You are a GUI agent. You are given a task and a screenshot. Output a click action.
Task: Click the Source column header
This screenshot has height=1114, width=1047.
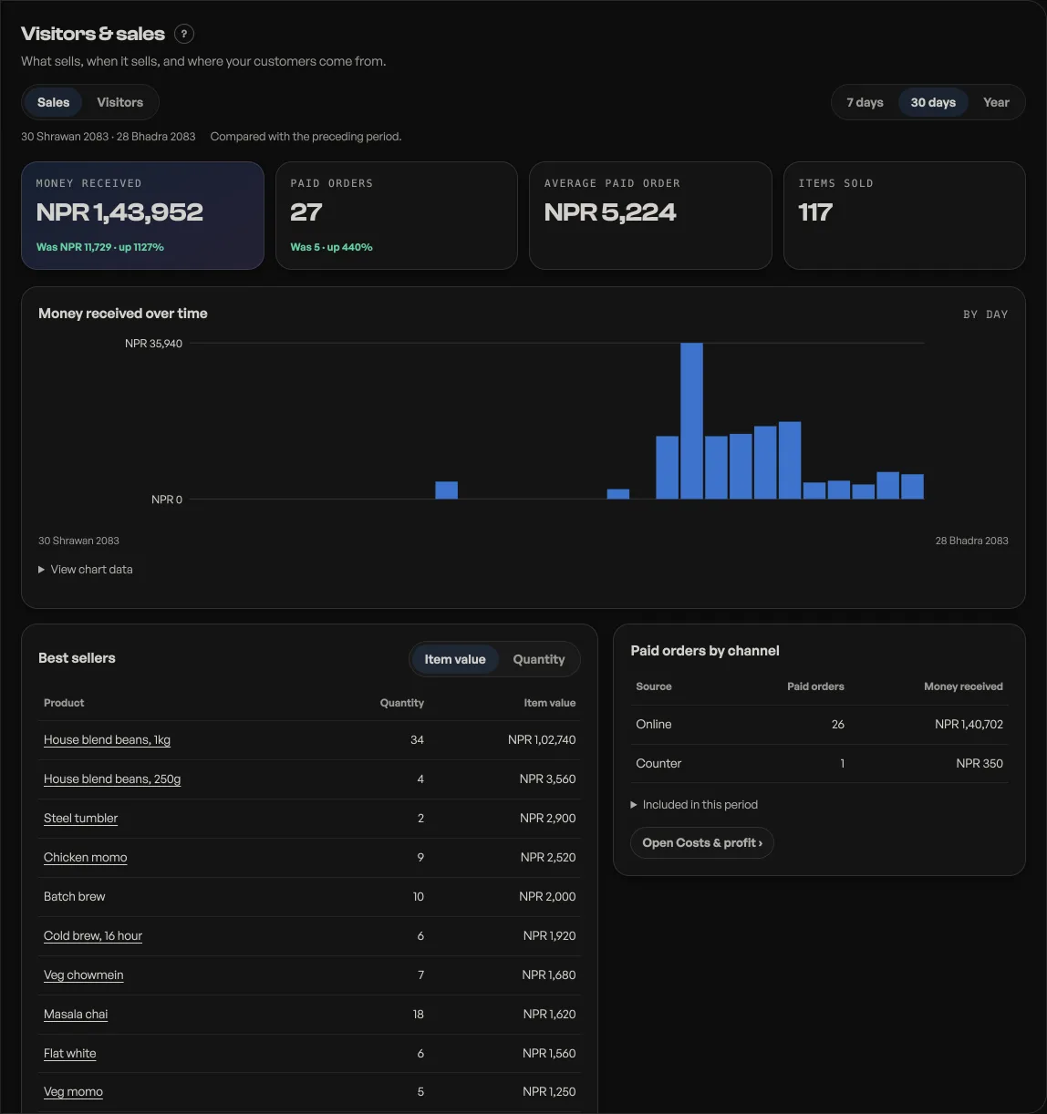[653, 686]
